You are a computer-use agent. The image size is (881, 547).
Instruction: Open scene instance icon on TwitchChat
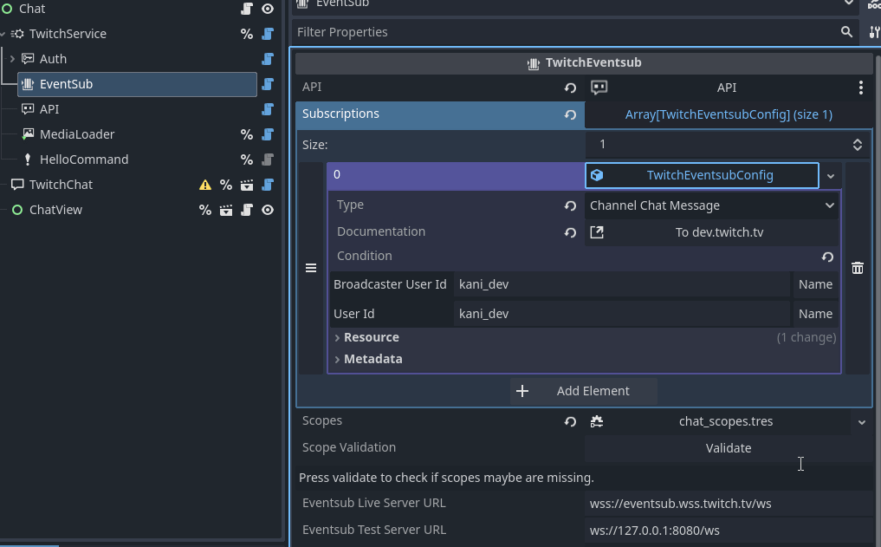pyautogui.click(x=247, y=185)
